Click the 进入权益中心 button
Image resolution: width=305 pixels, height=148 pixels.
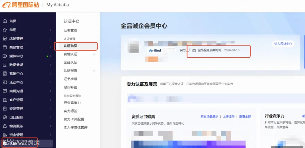[x=283, y=44]
